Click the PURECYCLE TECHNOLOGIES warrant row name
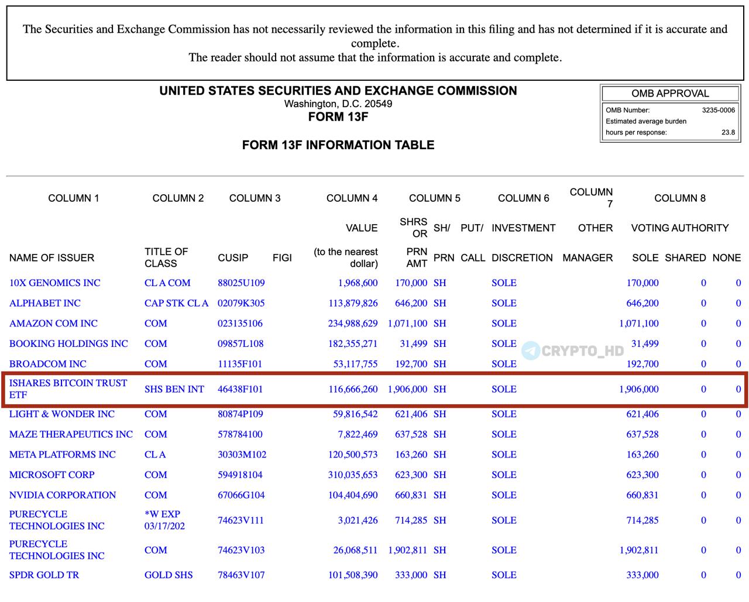Viewport: 749px width, 602px height. (x=57, y=520)
